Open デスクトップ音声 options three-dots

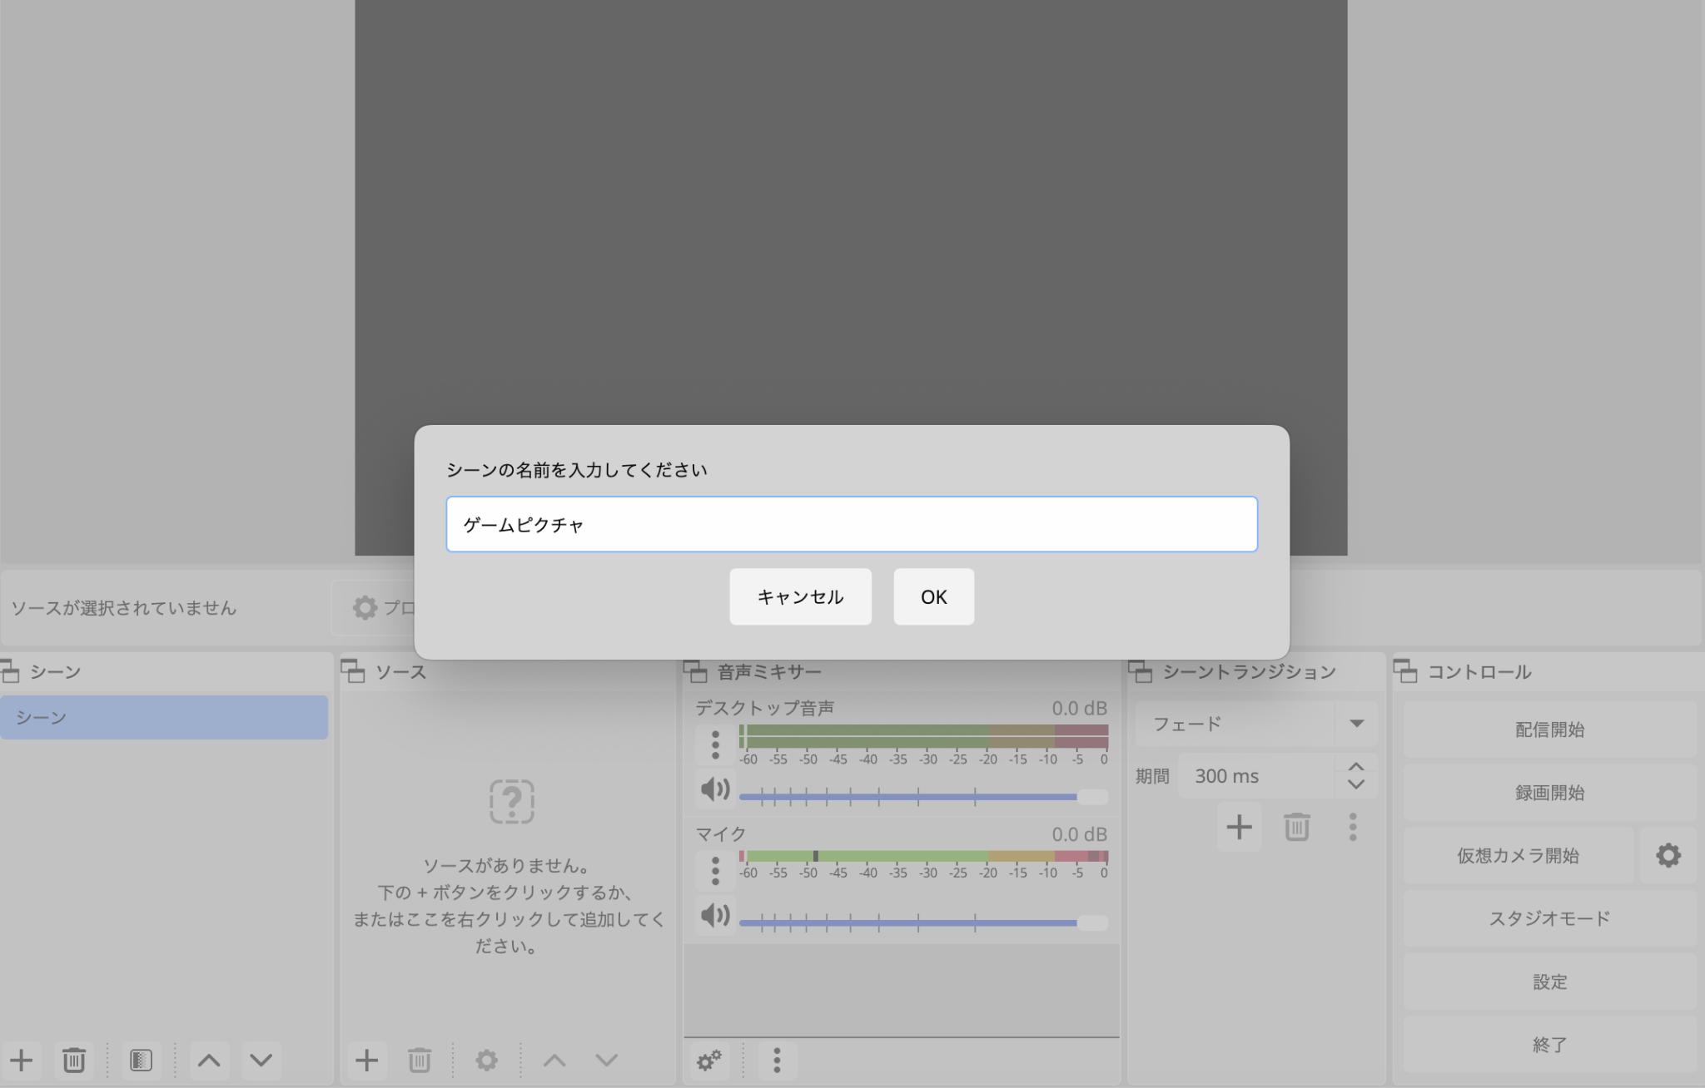(715, 744)
